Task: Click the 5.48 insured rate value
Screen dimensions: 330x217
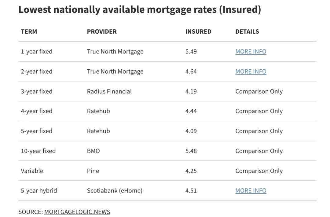Action: [x=191, y=151]
